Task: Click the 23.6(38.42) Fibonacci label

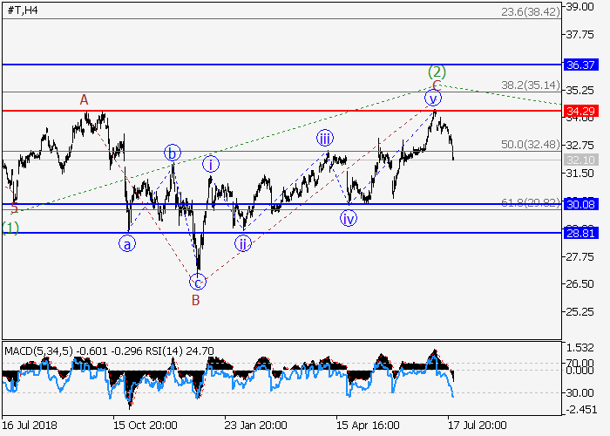Action: [528, 13]
